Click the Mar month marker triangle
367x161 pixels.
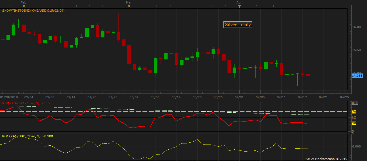pyautogui.click(x=129, y=6)
